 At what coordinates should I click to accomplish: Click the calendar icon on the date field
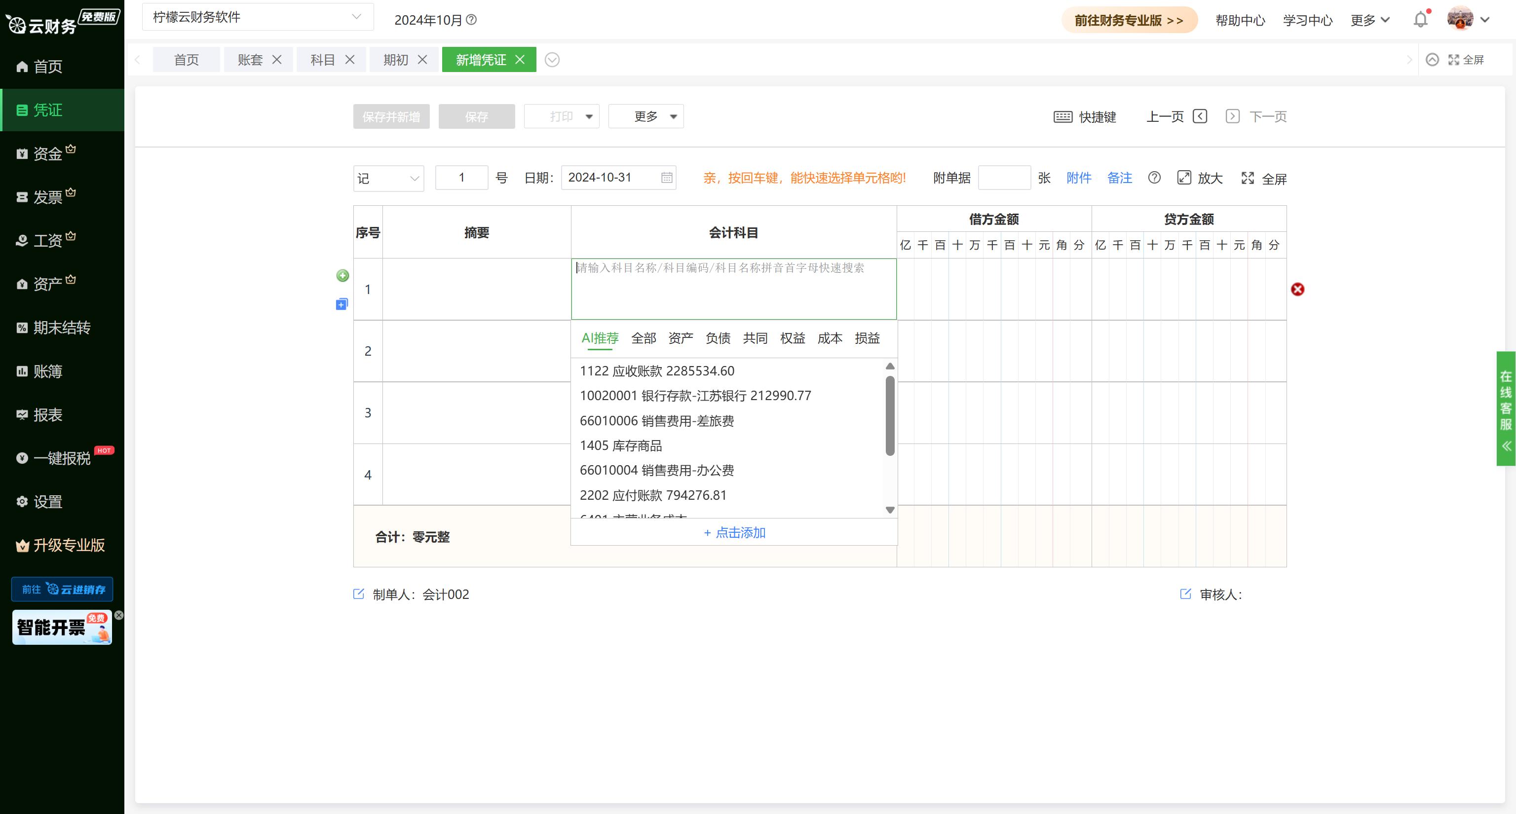pyautogui.click(x=666, y=177)
